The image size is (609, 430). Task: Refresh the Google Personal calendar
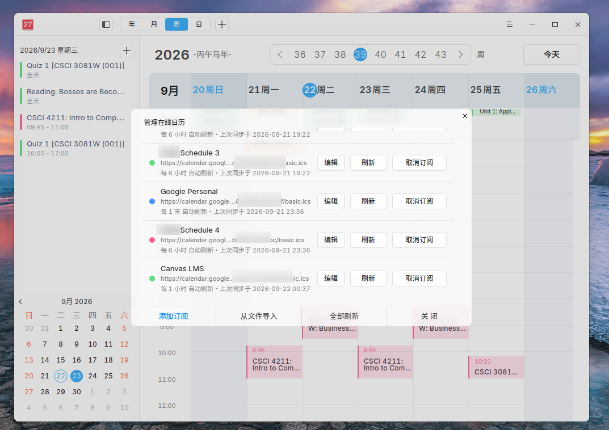click(x=368, y=201)
